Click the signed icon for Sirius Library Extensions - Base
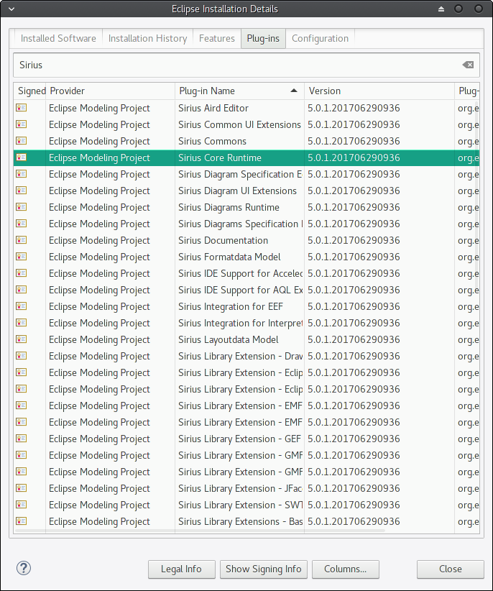This screenshot has width=493, height=591. 21,521
